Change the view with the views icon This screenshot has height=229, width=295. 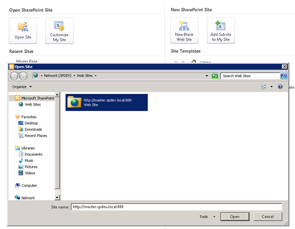[x=263, y=87]
